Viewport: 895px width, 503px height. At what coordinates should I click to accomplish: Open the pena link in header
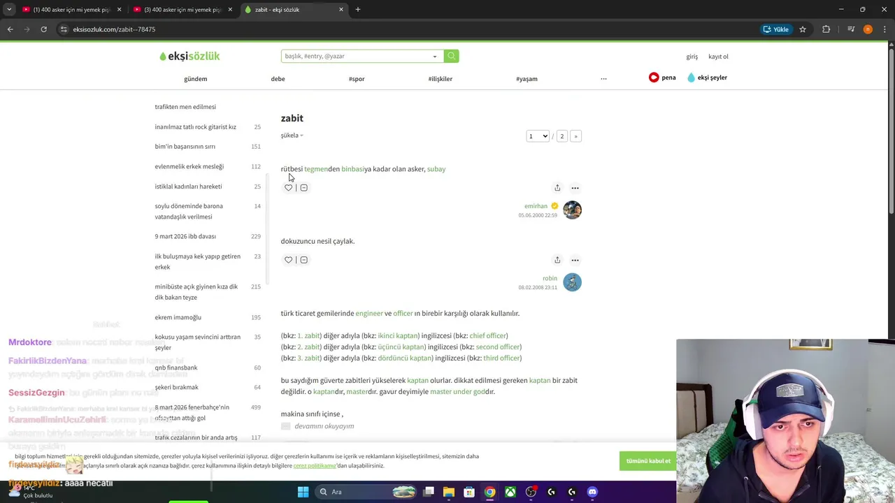click(x=662, y=78)
